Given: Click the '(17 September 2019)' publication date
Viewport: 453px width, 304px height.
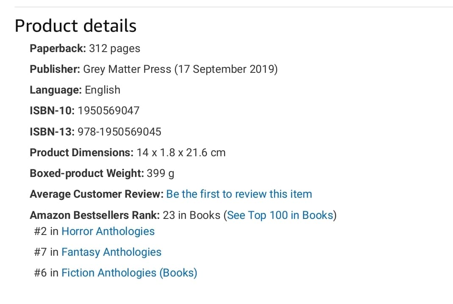Looking at the screenshot, I should (x=226, y=69).
